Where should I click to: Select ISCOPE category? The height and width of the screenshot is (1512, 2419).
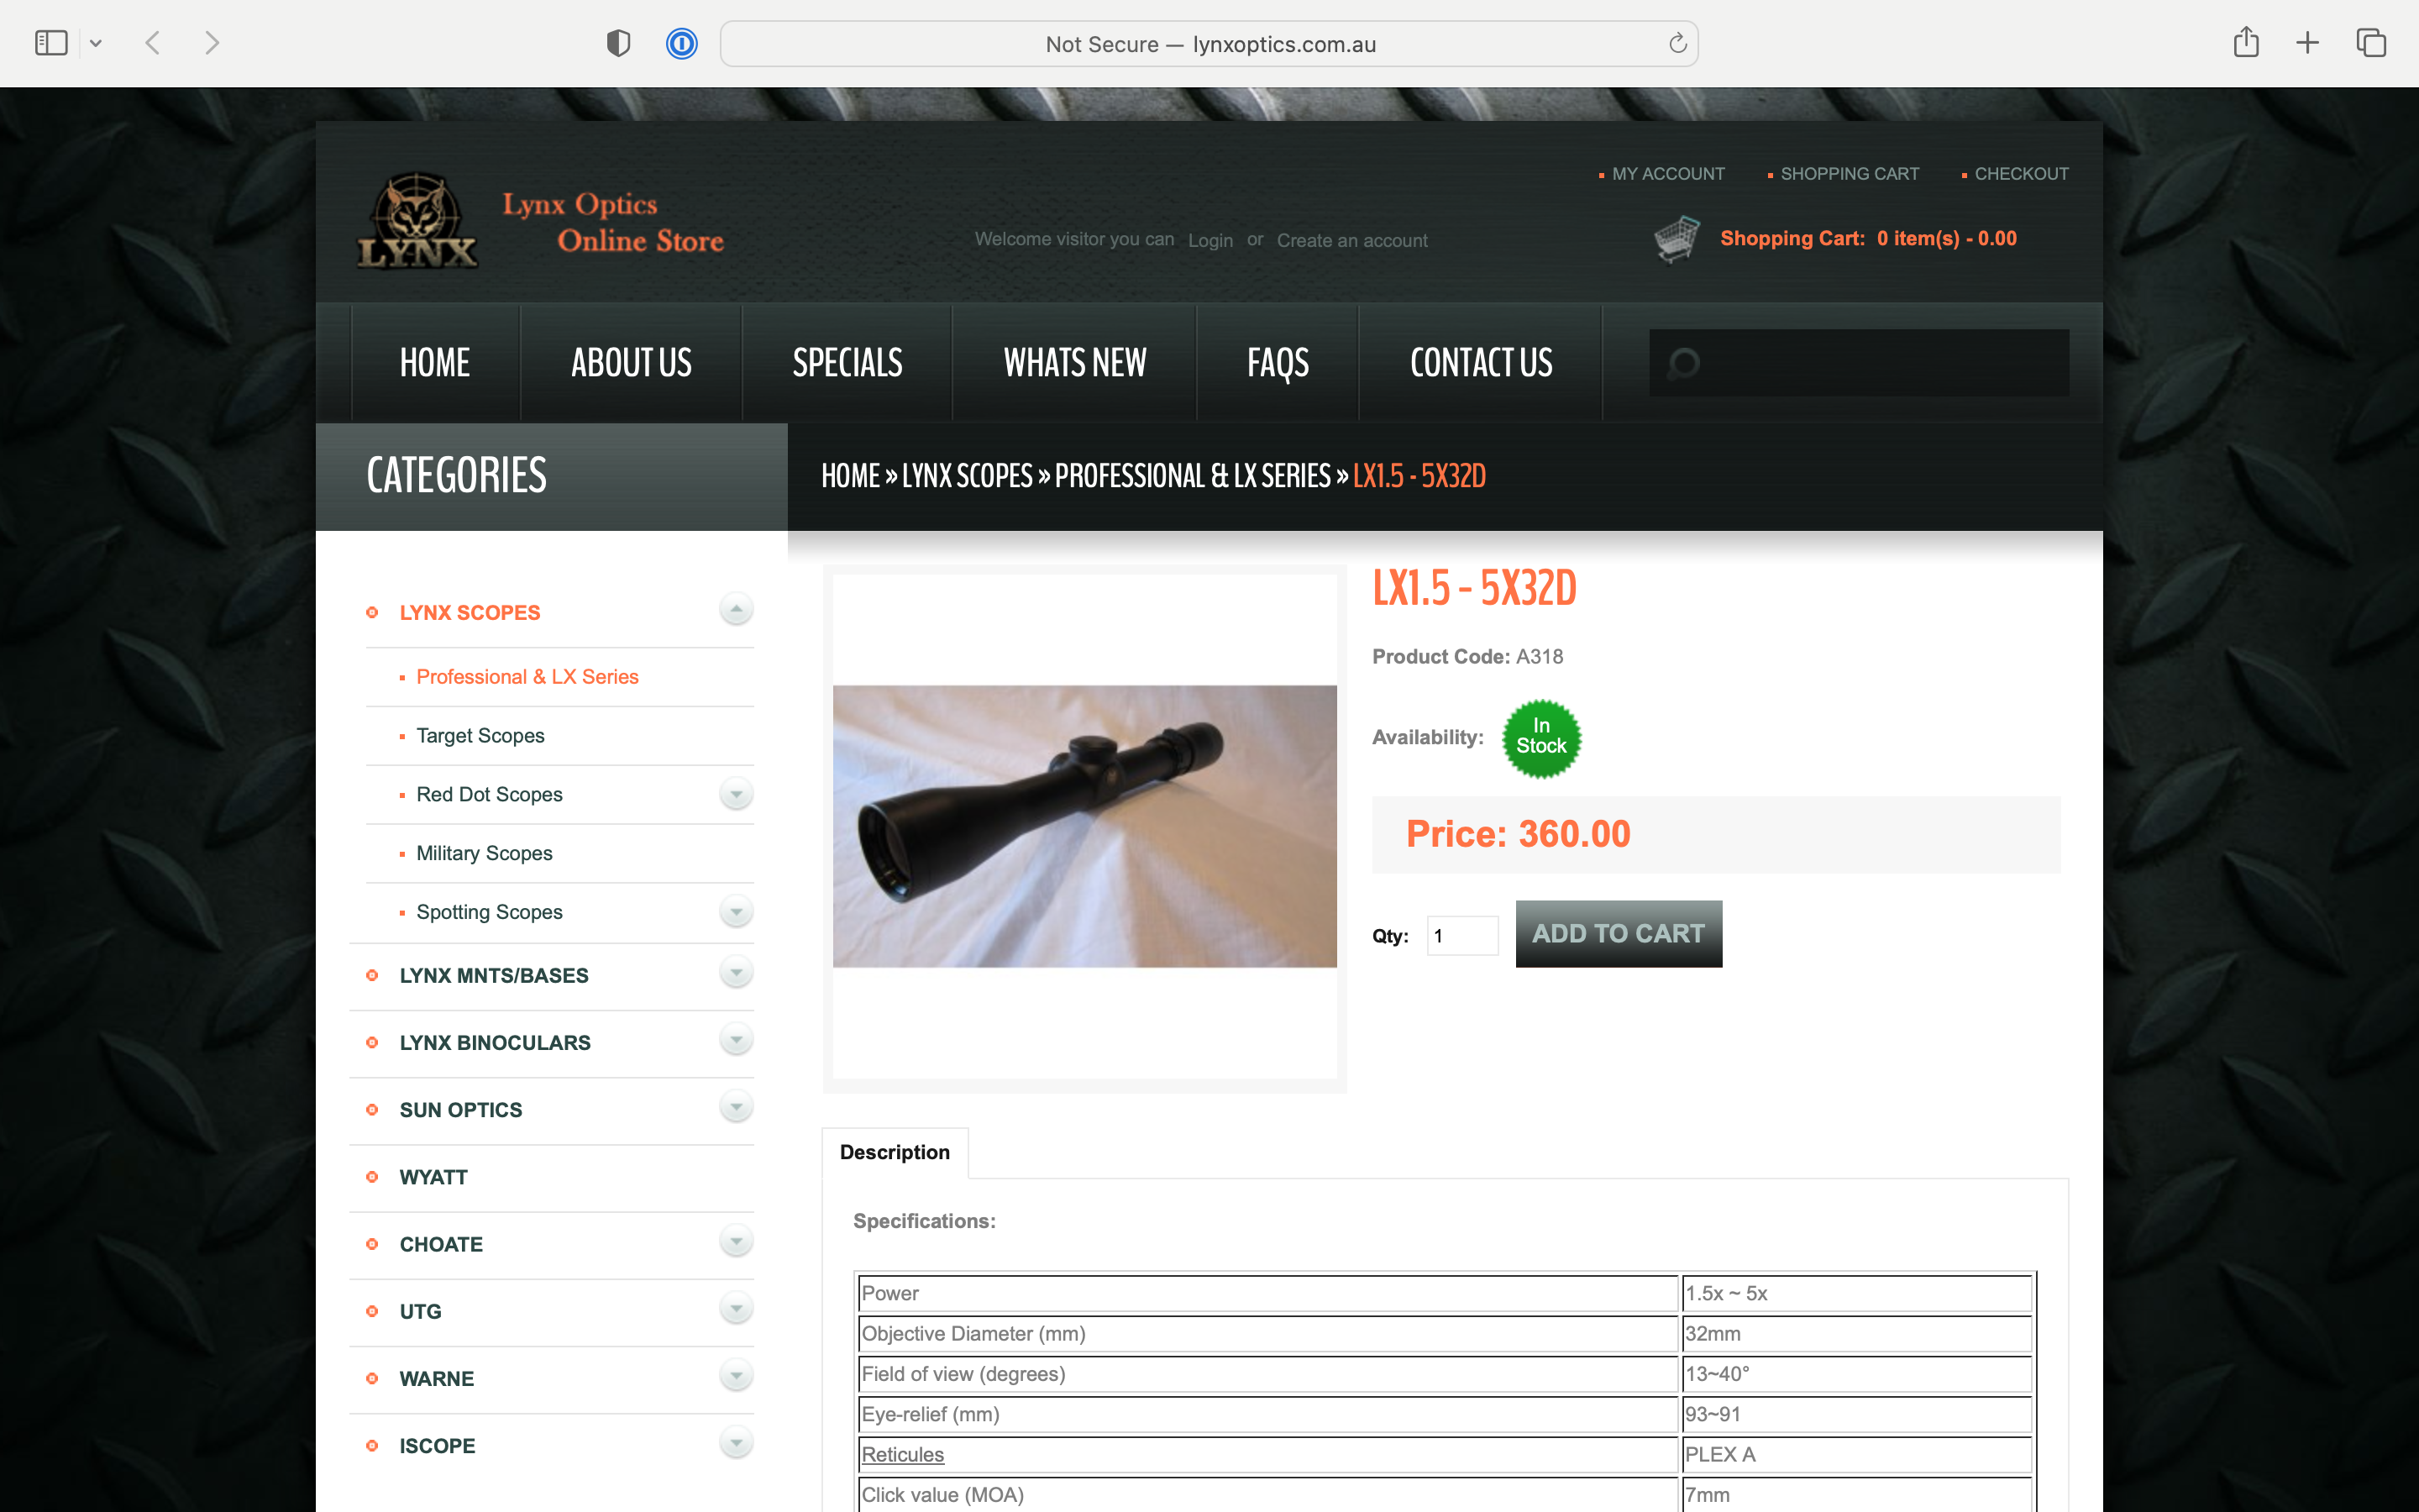[x=437, y=1446]
